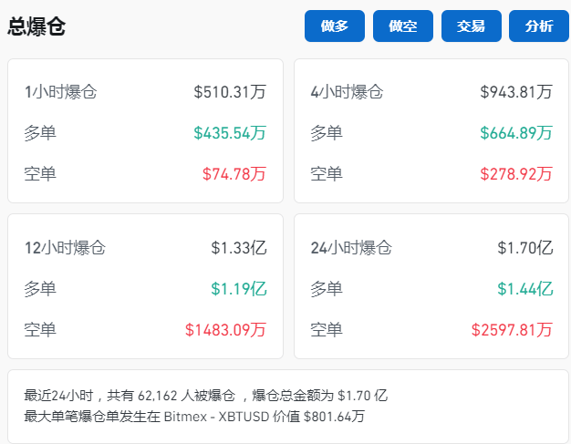The height and width of the screenshot is (444, 571).
Task: Click the 总爆仓 heading
Action: pos(36,27)
